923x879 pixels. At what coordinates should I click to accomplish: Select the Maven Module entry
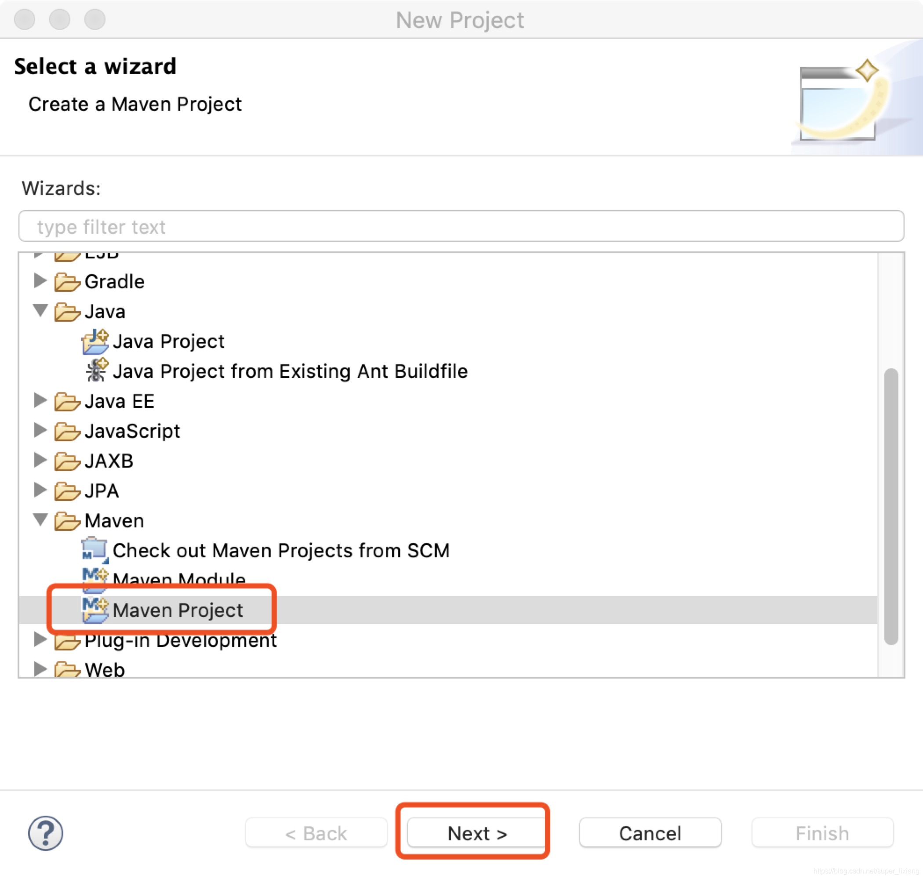pos(179,580)
